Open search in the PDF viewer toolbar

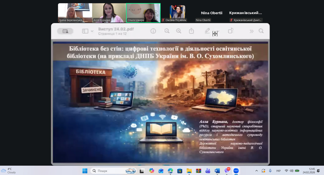(261, 31)
